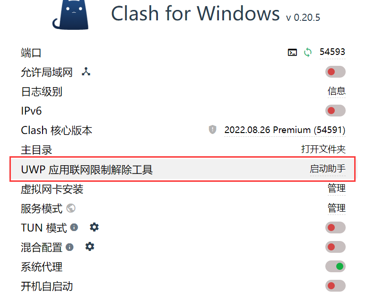
Task: Click the 2022.08.26 Premium core version
Action: coord(285,130)
